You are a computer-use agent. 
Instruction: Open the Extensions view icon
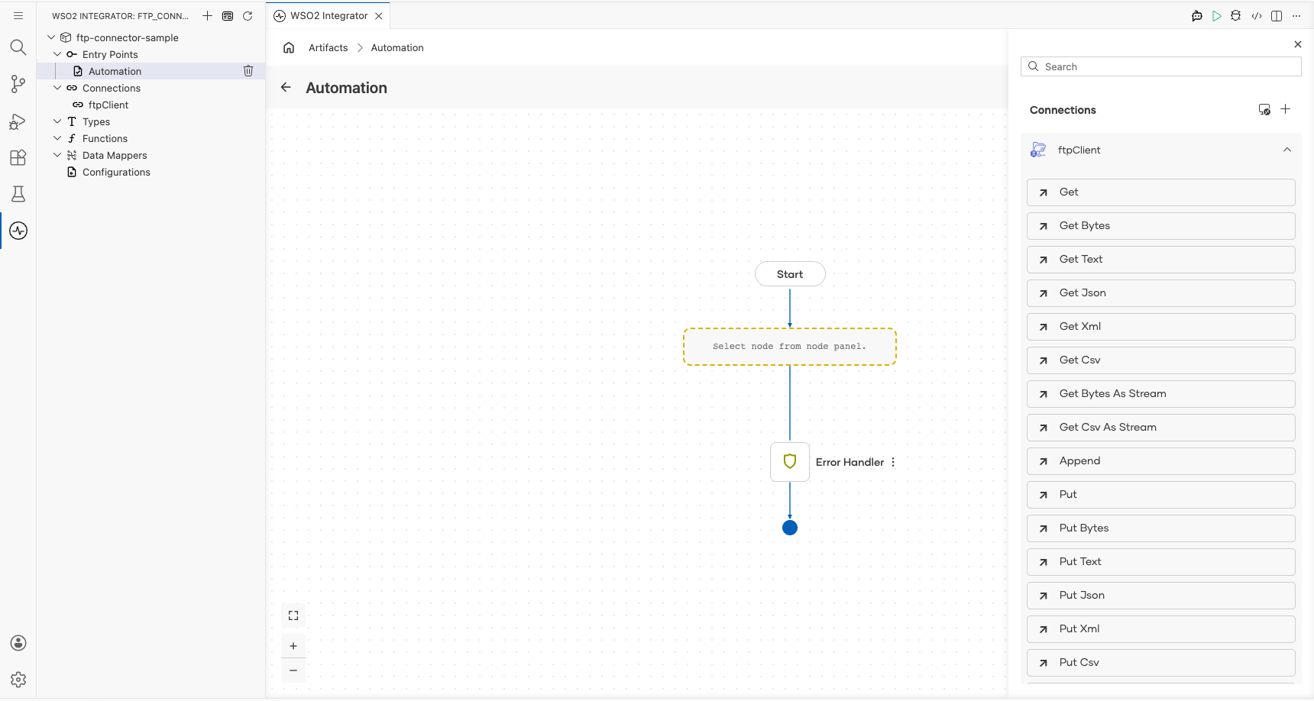[18, 157]
